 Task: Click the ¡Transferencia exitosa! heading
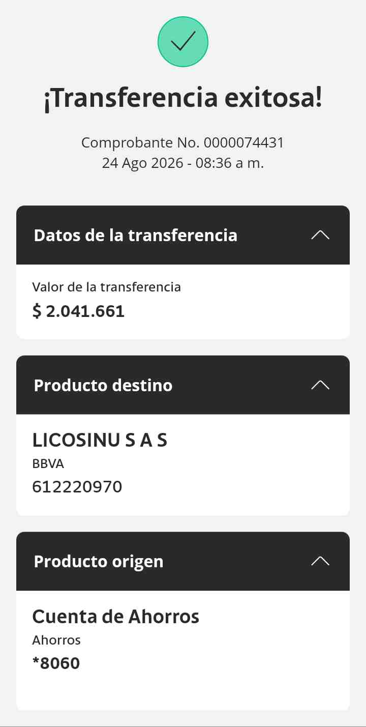183,98
